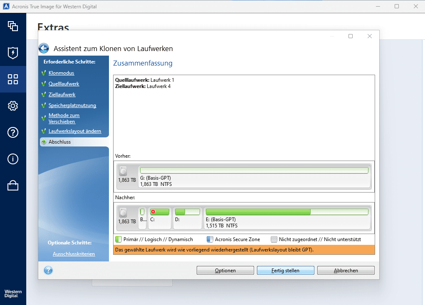Click the Ziellaufwerk: Laufwerk 4 text

[143, 86]
